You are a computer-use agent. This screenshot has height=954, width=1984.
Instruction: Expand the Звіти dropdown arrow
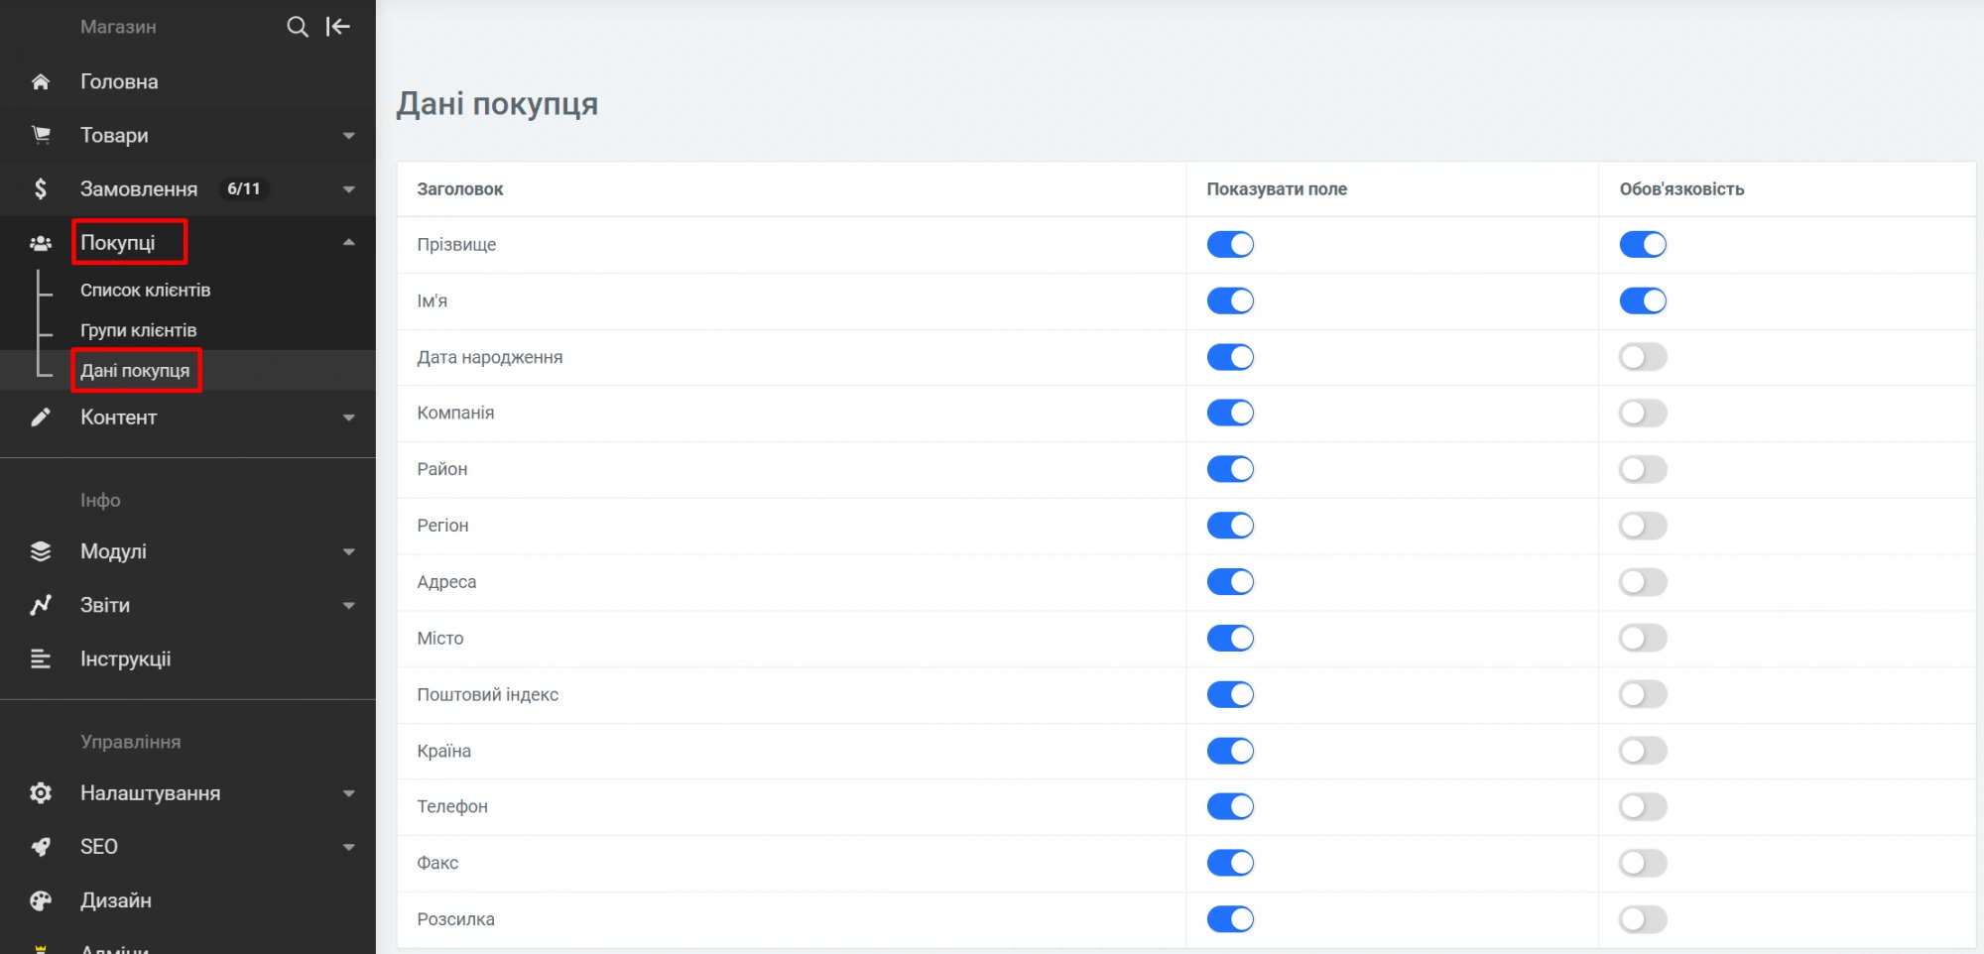point(348,606)
